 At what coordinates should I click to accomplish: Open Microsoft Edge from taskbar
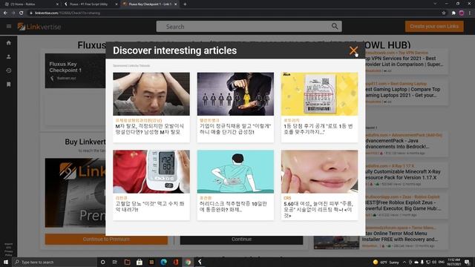[x=163, y=262]
